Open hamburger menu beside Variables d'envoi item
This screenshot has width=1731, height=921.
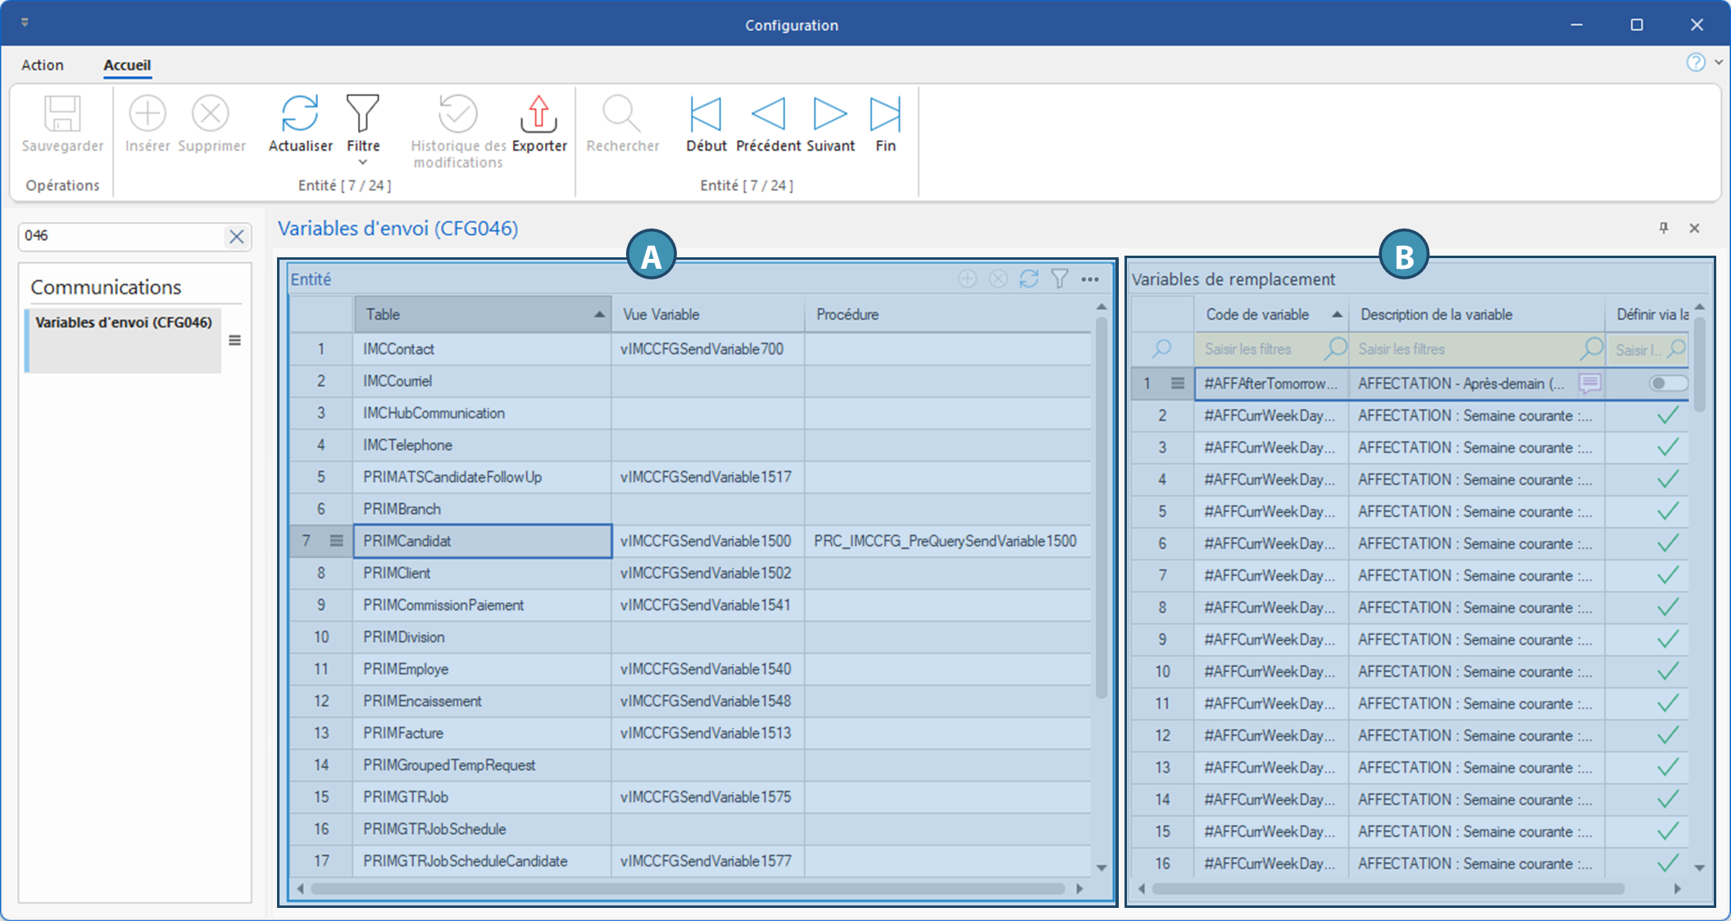[234, 340]
